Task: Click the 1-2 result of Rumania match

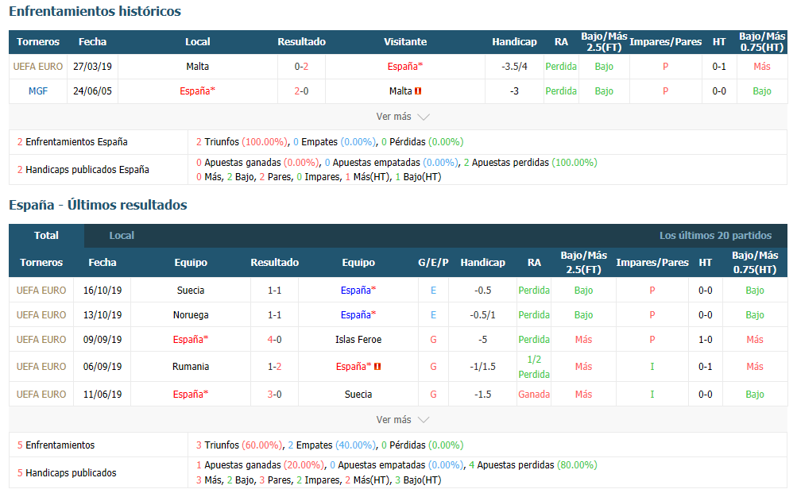Action: point(274,367)
